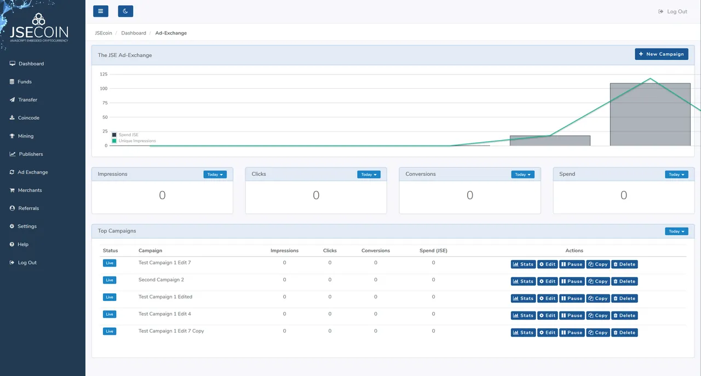
Task: Delete Test Campaign 1 Edit 4
Action: [x=624, y=315]
